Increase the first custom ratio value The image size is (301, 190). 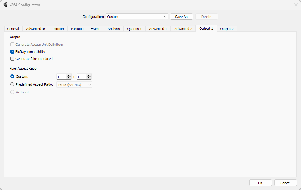click(69, 75)
